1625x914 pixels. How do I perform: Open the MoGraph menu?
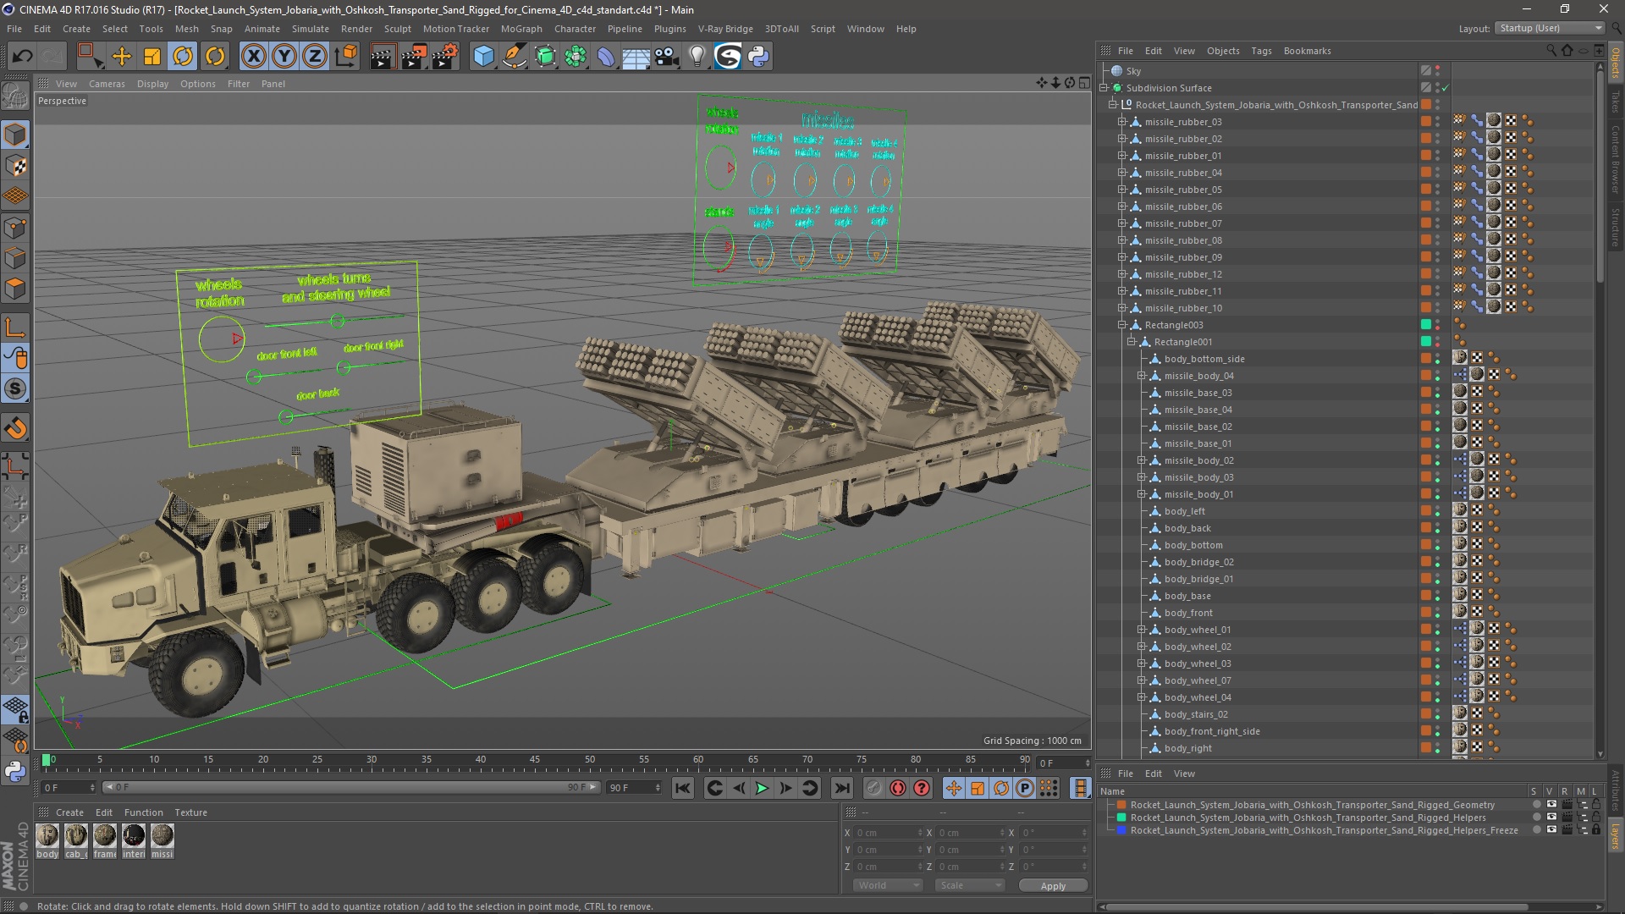tap(521, 29)
